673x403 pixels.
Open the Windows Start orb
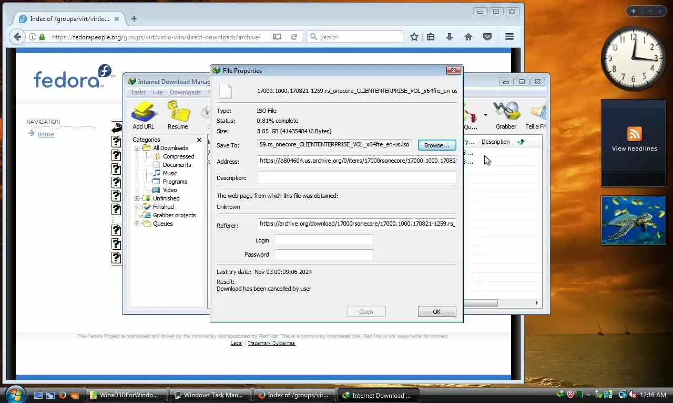click(15, 395)
